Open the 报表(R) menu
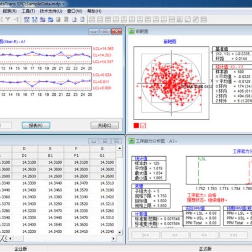Viewport: 252px width, 252px height. tap(10, 11)
